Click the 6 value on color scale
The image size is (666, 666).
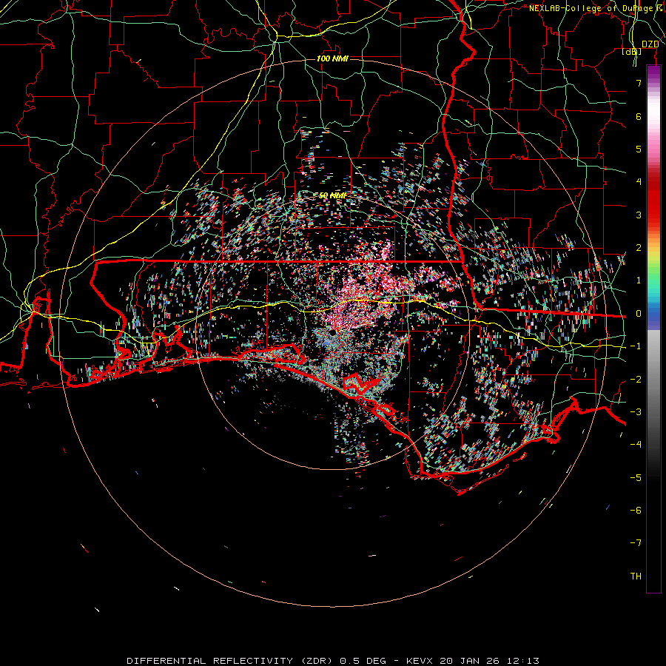pos(639,116)
